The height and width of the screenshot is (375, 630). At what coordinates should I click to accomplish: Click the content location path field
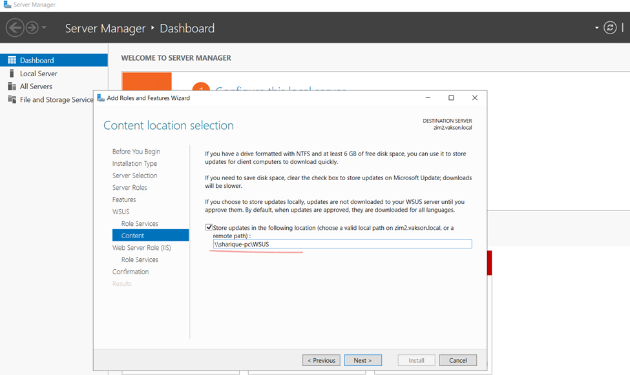click(342, 244)
